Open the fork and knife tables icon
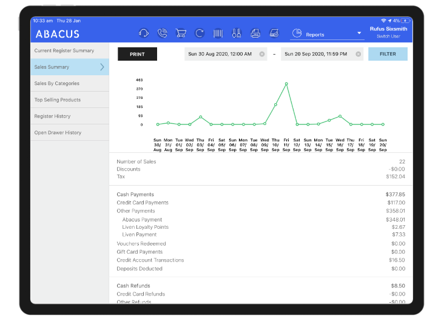444x321 pixels. 237,34
